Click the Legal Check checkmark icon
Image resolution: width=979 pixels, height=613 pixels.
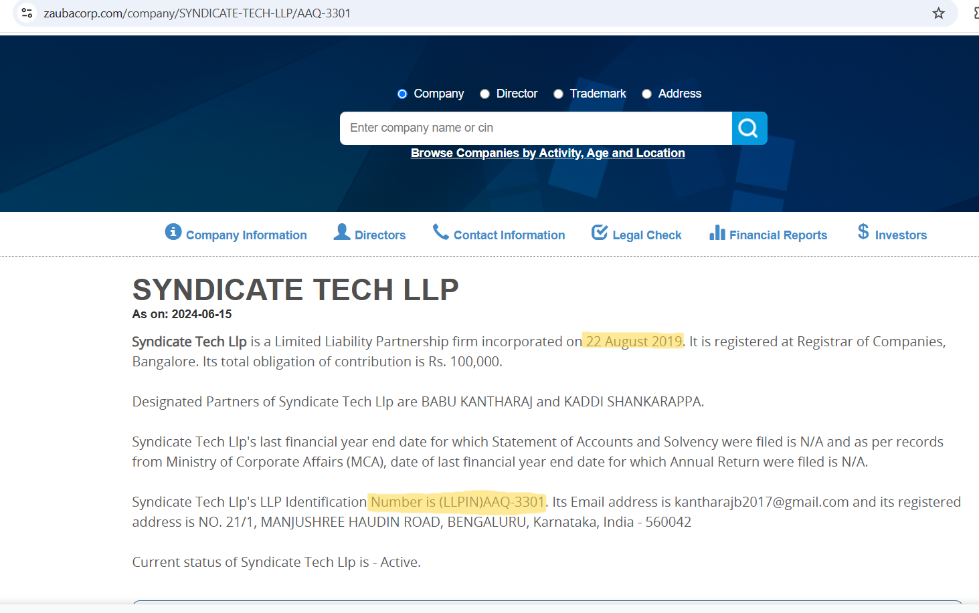(600, 232)
